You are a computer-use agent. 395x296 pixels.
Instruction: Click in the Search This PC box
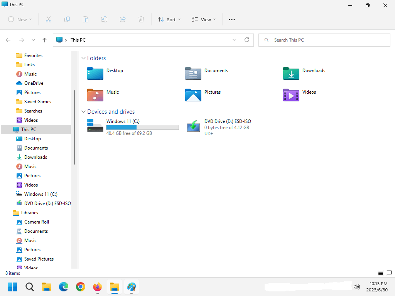(324, 40)
